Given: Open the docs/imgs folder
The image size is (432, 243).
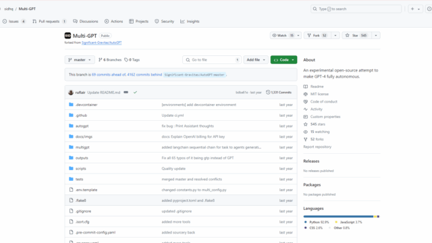Looking at the screenshot, I should [84, 136].
